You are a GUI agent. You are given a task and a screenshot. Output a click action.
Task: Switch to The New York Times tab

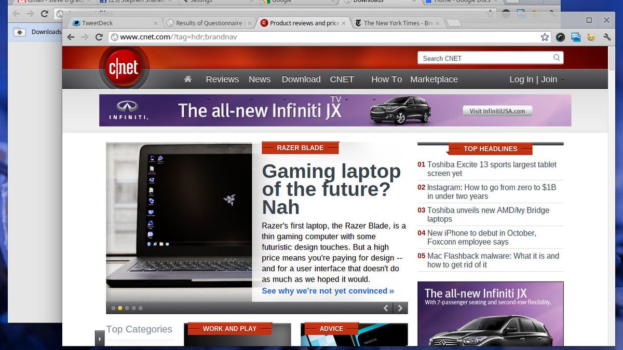coord(396,23)
